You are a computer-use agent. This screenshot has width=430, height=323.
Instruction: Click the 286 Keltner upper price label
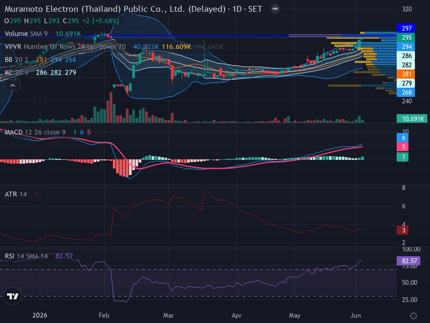tap(406, 56)
